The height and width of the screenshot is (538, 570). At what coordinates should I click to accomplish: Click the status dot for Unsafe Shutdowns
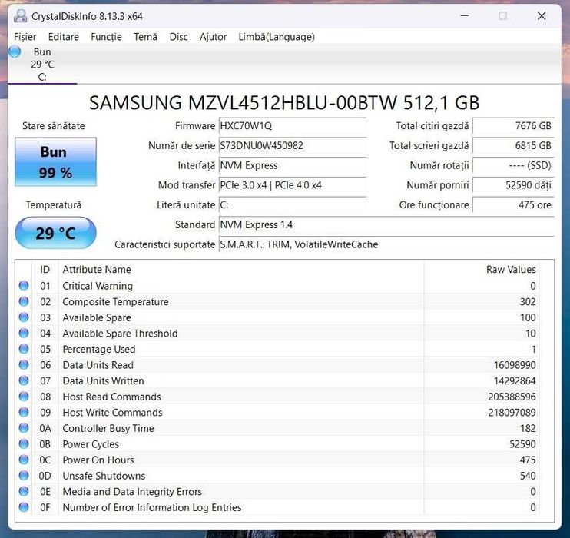pyautogui.click(x=24, y=476)
